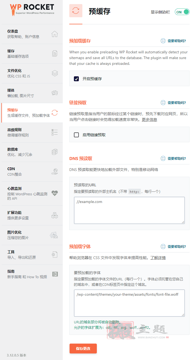Click the lifebuoy icon in the 预加载缓存 section
The height and width of the screenshot is (360, 192).
coord(163,41)
